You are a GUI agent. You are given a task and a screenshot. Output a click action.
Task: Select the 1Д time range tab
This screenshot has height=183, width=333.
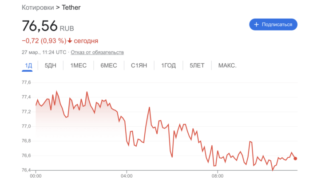28,66
